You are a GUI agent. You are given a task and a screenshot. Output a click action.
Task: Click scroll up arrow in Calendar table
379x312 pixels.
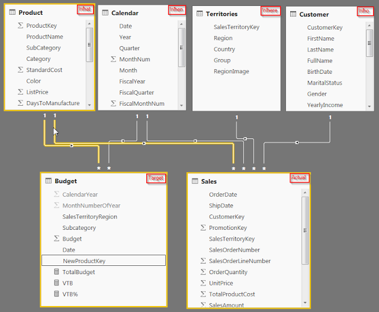(182, 24)
